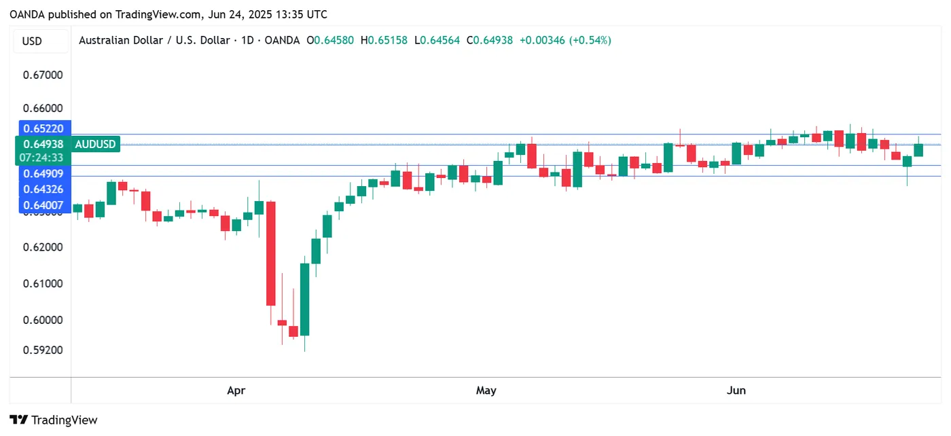Click the 0.60000 price axis label
The width and height of the screenshot is (951, 436).
pyautogui.click(x=43, y=321)
